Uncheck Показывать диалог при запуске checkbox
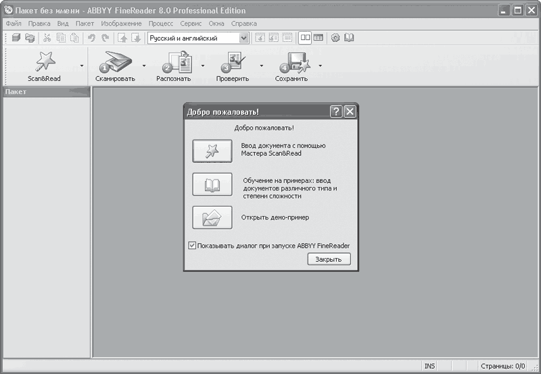This screenshot has height=374, width=541. tap(192, 246)
